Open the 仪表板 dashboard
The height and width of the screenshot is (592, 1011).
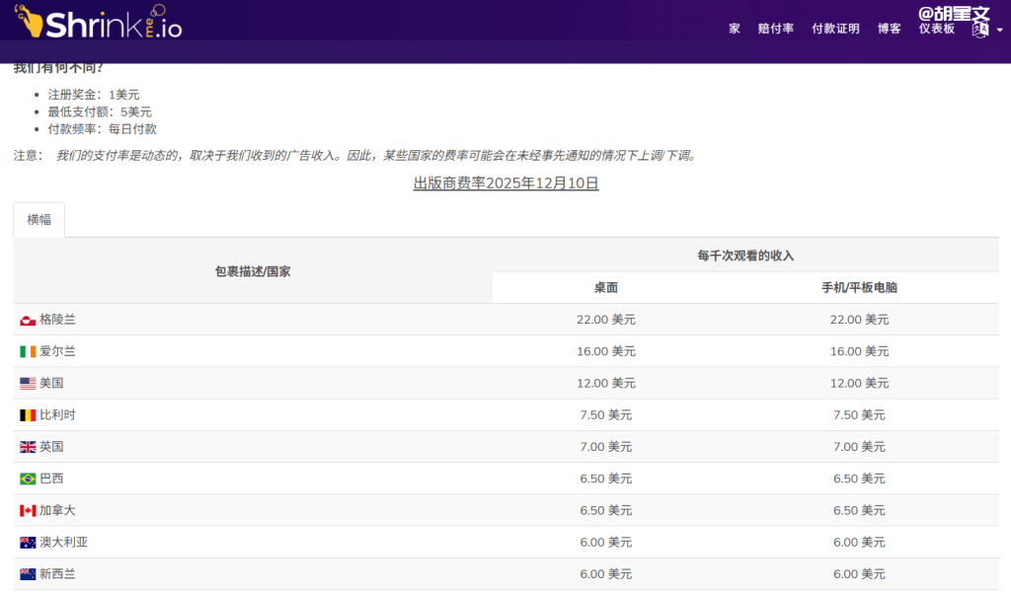tap(935, 29)
